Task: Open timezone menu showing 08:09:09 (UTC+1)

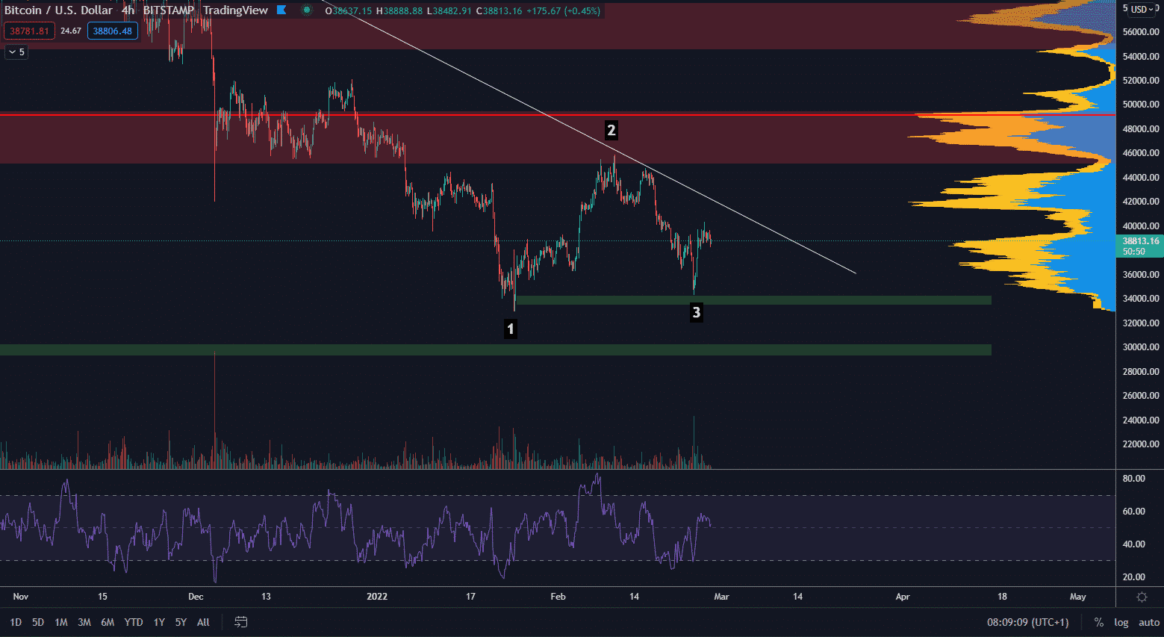Action: (1027, 622)
